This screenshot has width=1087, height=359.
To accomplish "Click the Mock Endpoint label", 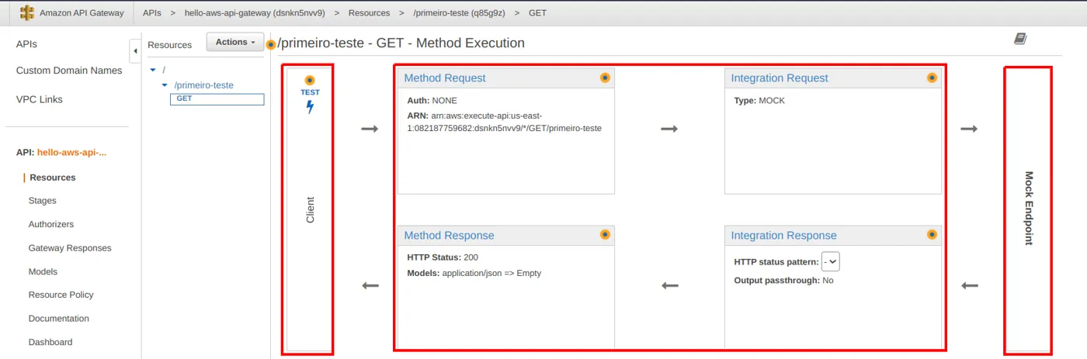I will point(1029,209).
